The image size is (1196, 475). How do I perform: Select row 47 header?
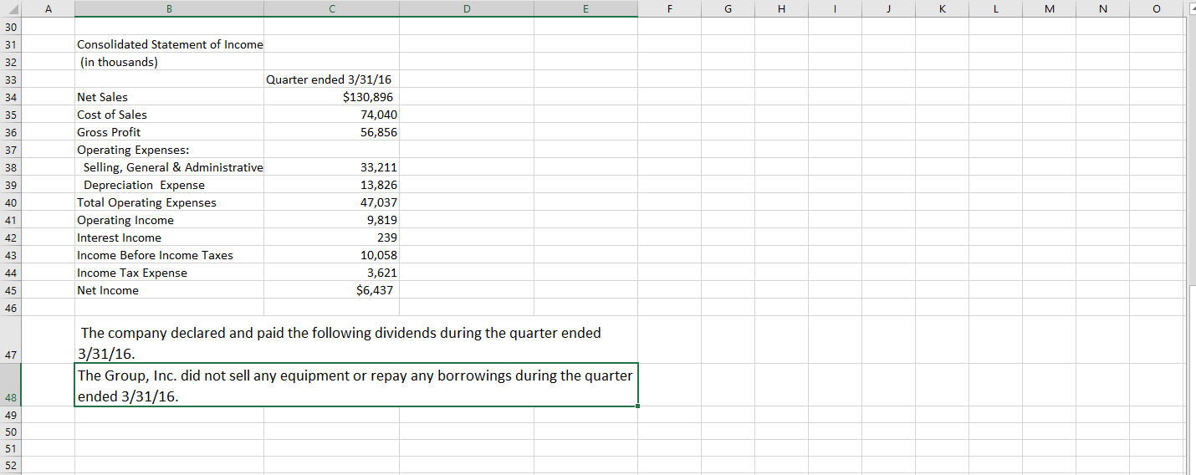pyautogui.click(x=10, y=340)
